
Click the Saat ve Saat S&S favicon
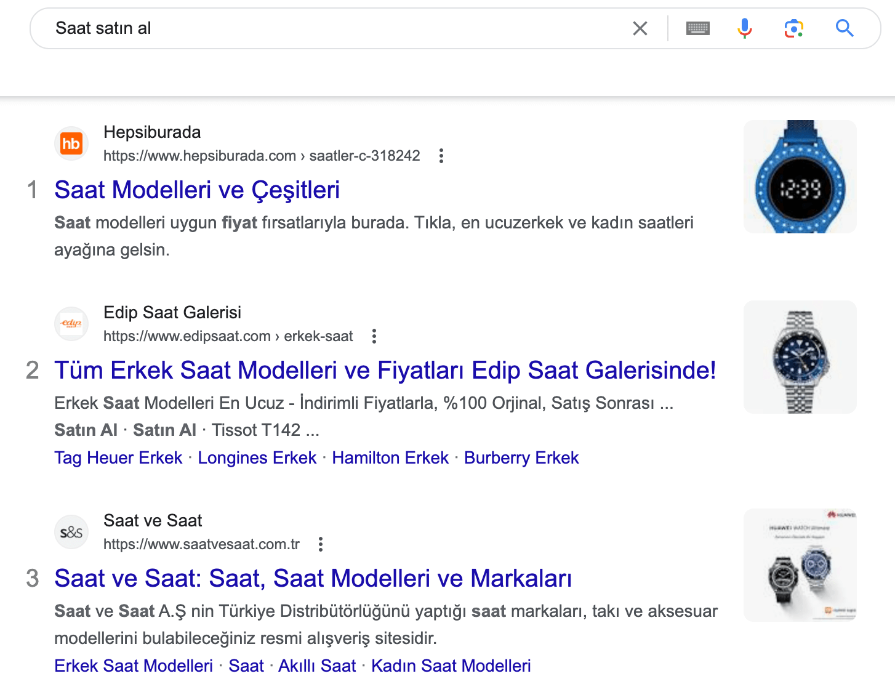71,532
